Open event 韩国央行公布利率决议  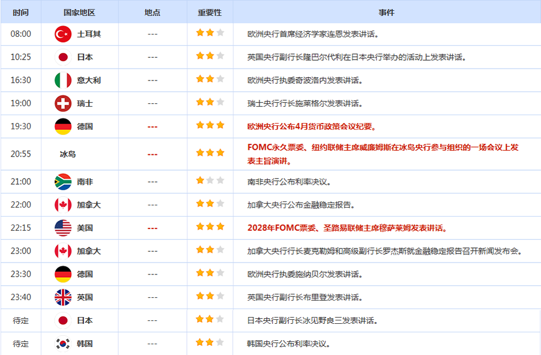[x=289, y=344]
